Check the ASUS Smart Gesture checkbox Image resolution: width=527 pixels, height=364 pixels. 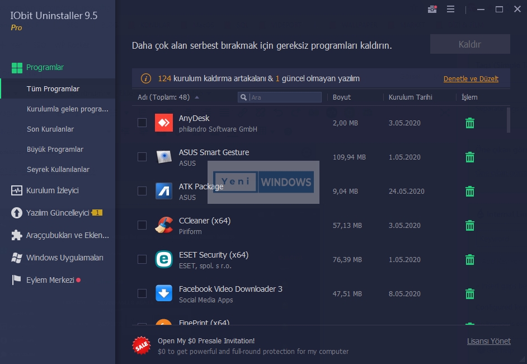[x=142, y=157]
